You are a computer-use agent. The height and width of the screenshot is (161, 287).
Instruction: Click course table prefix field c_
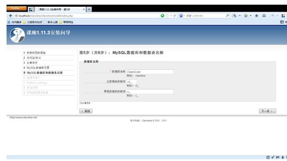click(150, 91)
